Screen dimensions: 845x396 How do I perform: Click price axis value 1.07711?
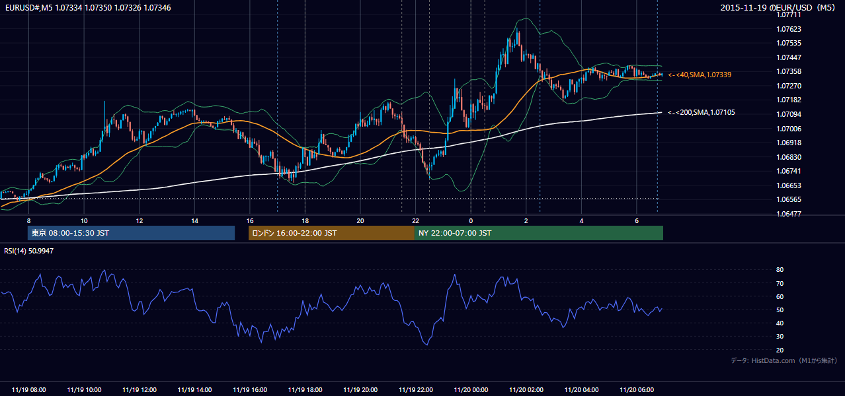pyautogui.click(x=789, y=15)
